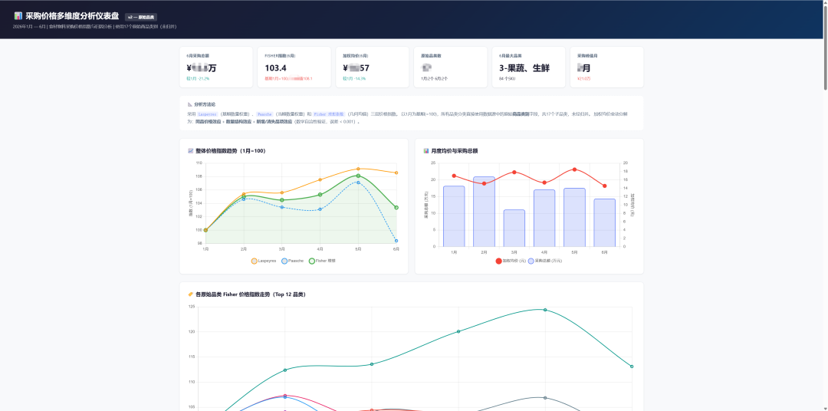Click the red 加权均价 point for 3月
The height and width of the screenshot is (411, 828).
pyautogui.click(x=514, y=173)
